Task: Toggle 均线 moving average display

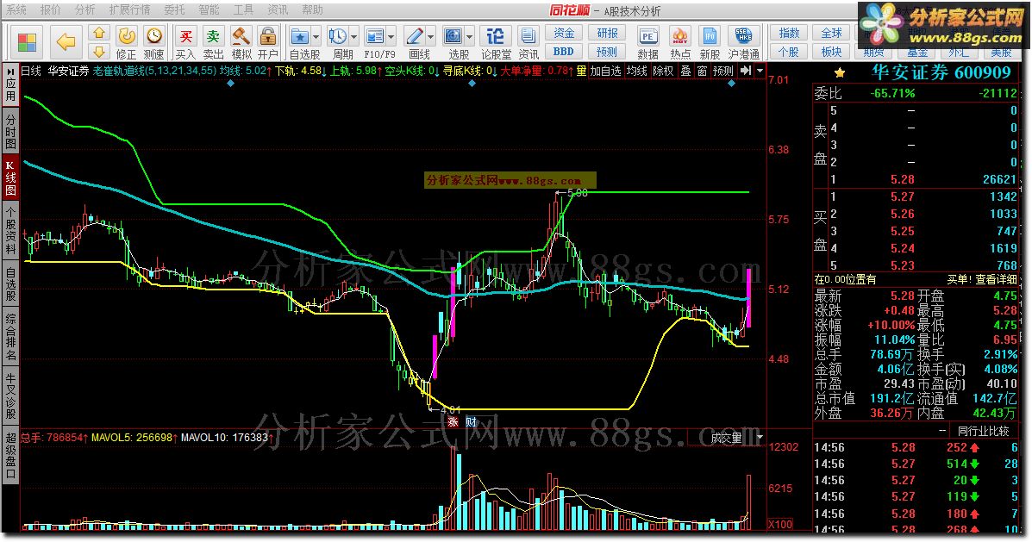Action: (636, 71)
